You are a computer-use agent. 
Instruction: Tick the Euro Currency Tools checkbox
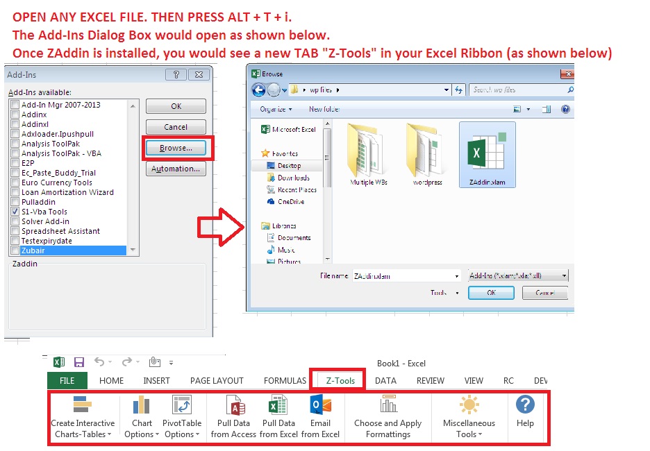[x=15, y=182]
